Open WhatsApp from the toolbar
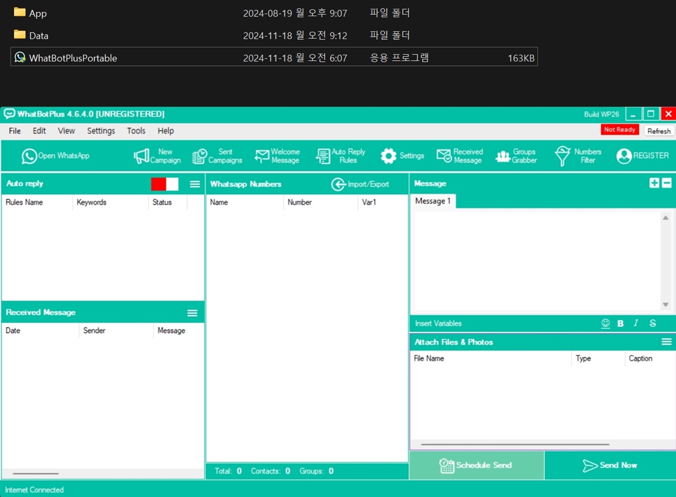676x497 pixels. tap(55, 156)
